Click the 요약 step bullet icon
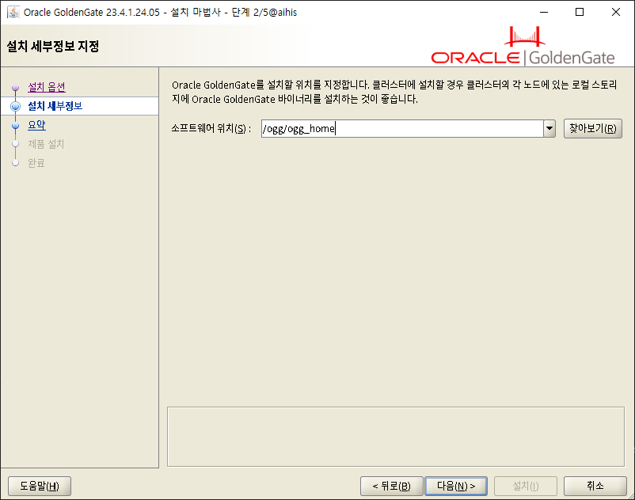635x500 pixels. click(15, 126)
